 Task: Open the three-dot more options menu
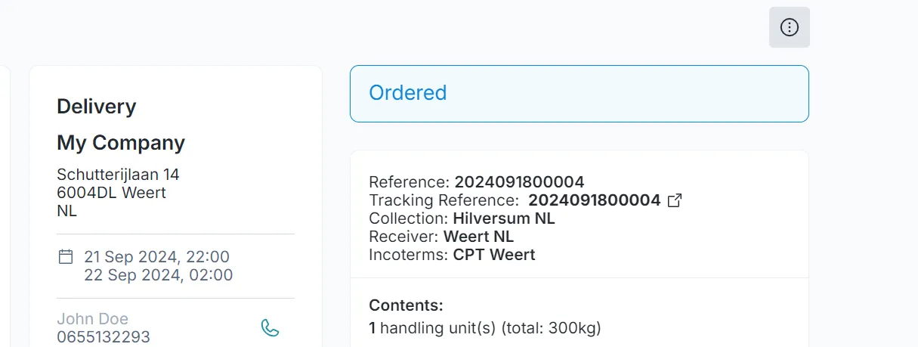tap(789, 27)
